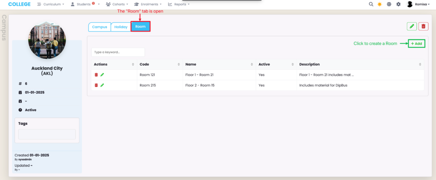Expand the Curriculum dropdown menu

51,4
